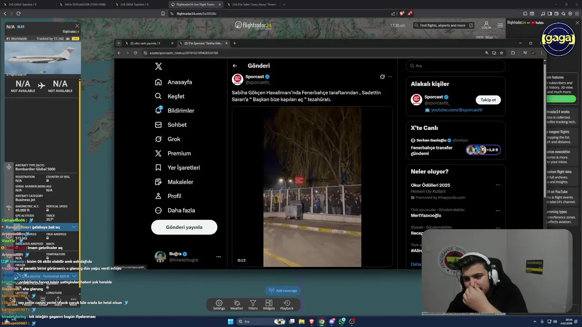Open Brave browser from taskbar
Viewport: 582px width, 327px height.
coord(312,322)
